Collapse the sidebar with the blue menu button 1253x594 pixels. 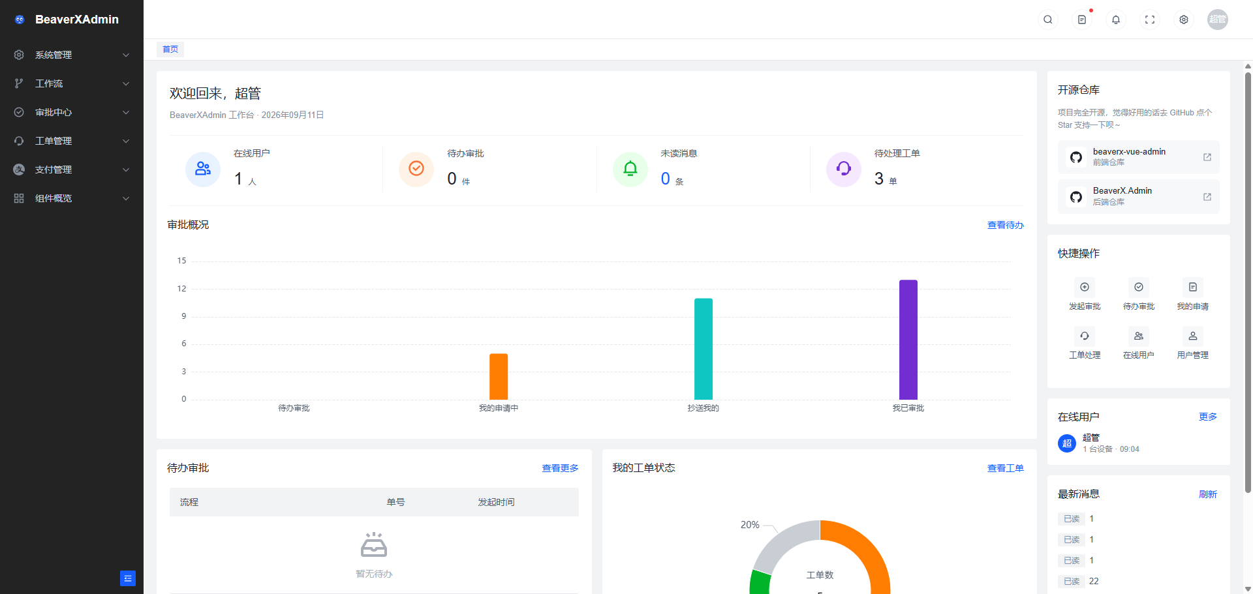128,578
